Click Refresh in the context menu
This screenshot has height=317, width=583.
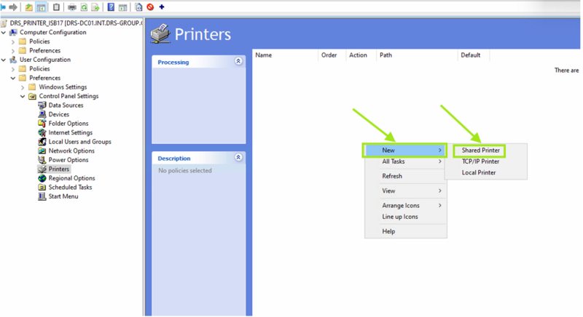(x=392, y=176)
